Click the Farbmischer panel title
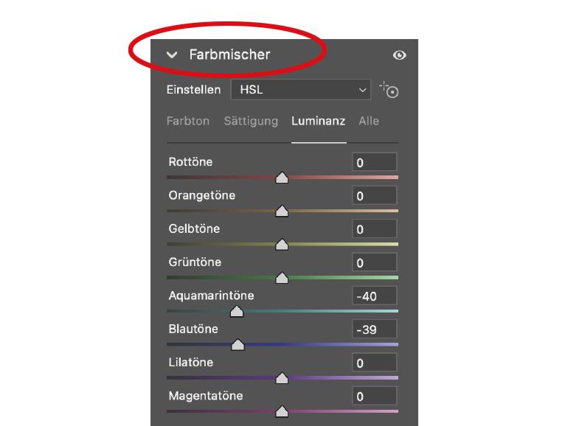The image size is (568, 426). coord(229,55)
